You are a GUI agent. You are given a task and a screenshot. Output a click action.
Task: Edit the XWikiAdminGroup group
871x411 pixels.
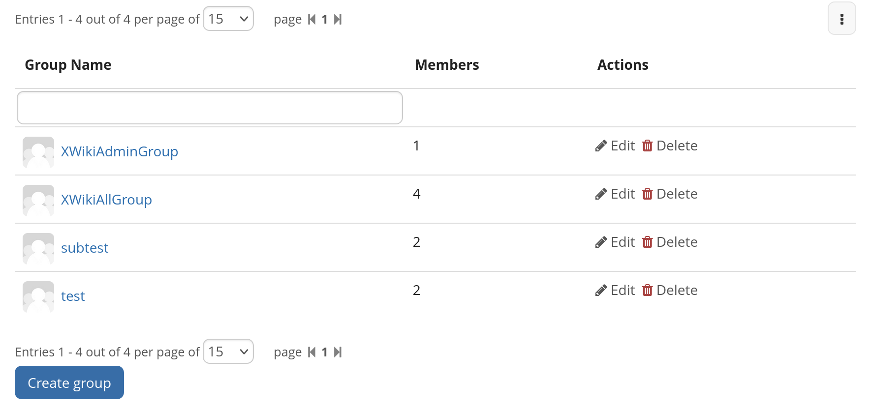click(615, 146)
